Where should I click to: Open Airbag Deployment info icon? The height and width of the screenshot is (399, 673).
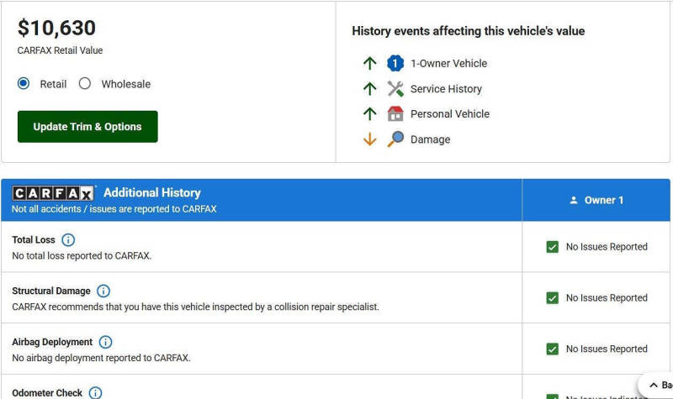coord(106,342)
